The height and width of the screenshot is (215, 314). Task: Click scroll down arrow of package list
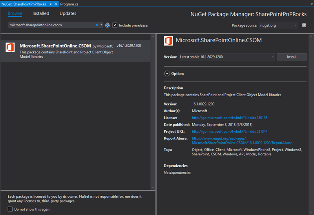tap(153, 188)
